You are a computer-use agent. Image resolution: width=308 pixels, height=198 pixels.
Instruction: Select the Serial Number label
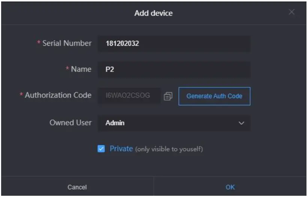coord(67,43)
